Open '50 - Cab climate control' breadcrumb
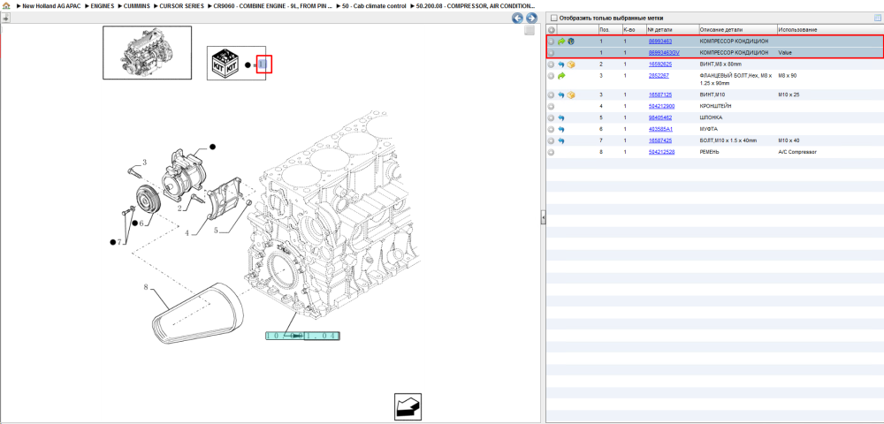Image resolution: width=884 pixels, height=424 pixels. click(x=374, y=5)
